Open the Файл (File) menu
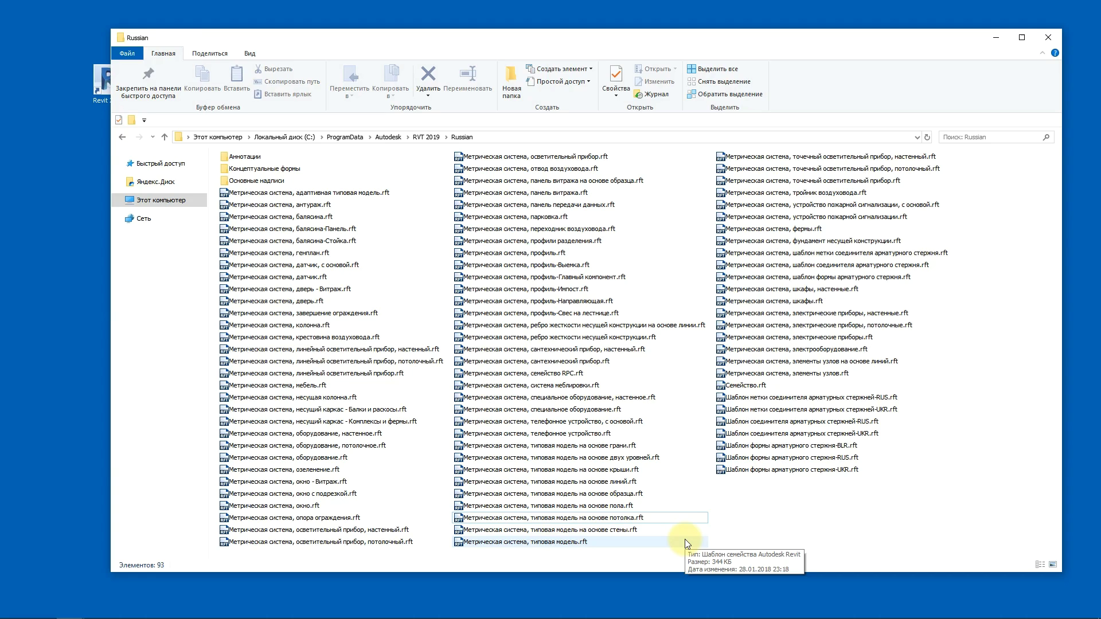 [x=127, y=53]
